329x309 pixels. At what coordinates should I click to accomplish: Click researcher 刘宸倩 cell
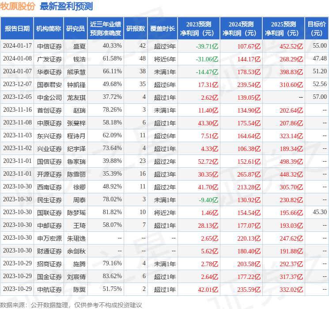pos(76,277)
